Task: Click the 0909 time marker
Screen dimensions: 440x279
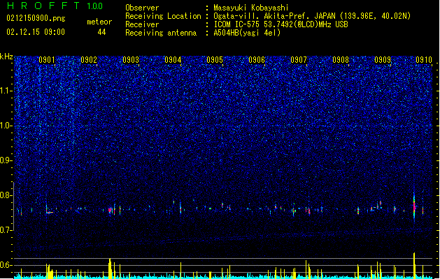Action: click(x=383, y=60)
